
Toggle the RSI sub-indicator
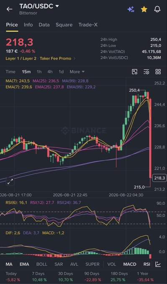(146, 264)
